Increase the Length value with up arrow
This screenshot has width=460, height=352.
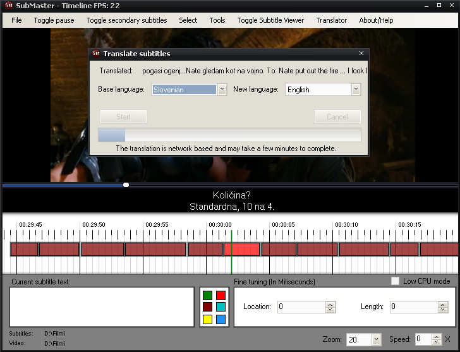click(x=443, y=305)
